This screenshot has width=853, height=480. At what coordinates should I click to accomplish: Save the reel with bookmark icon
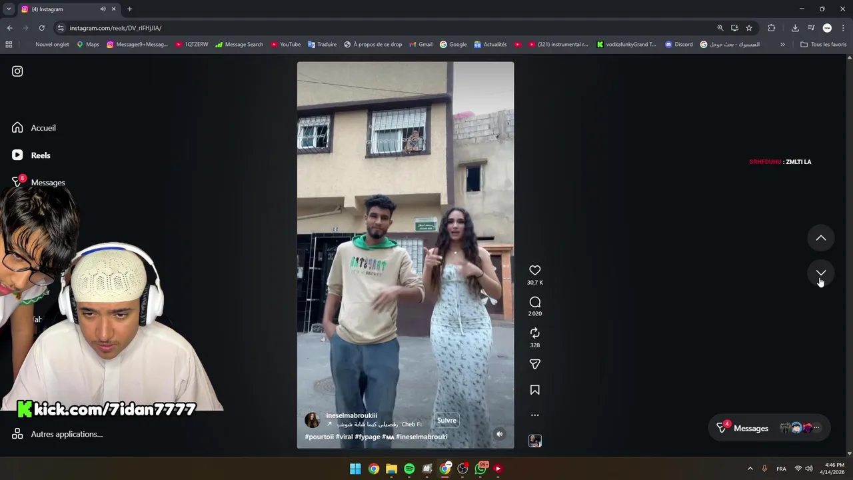click(x=534, y=390)
